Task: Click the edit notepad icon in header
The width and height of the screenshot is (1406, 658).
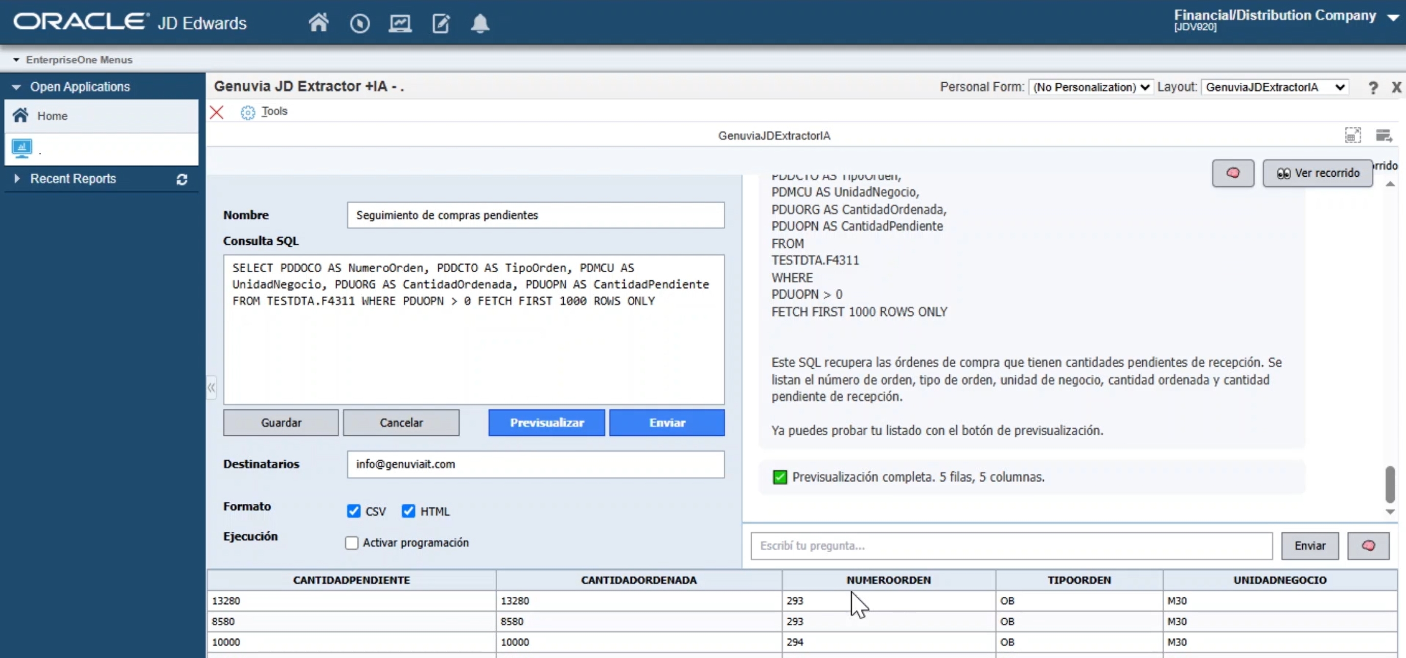Action: pyautogui.click(x=441, y=23)
